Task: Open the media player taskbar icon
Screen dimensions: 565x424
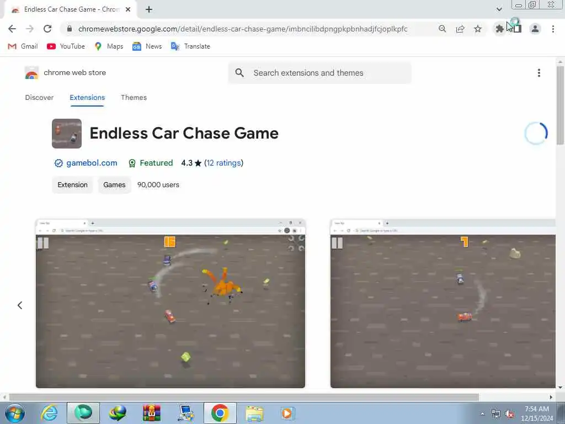Action: point(287,413)
